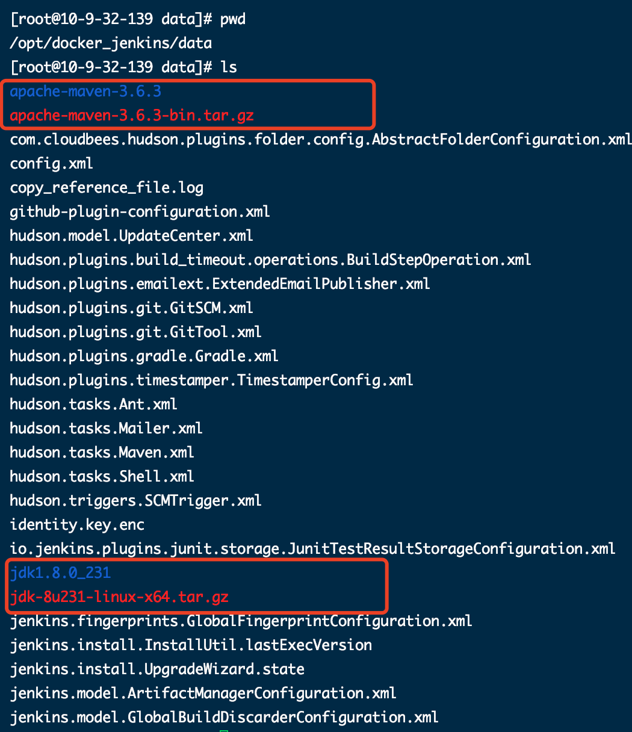This screenshot has height=732, width=632.
Task: Click the /opt/docker_jenkins/data path output
Action: [111, 43]
